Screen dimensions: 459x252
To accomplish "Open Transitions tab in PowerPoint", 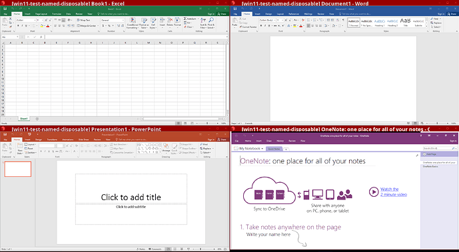I will (52, 140).
